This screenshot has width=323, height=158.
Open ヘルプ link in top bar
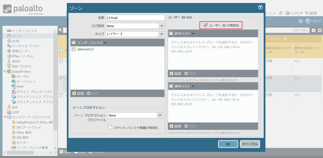(x=313, y=21)
